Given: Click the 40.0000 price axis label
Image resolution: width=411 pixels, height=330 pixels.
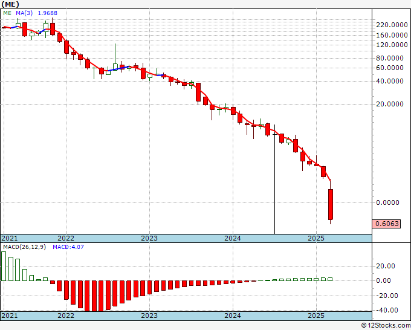Looking at the screenshot, I should coord(390,81).
